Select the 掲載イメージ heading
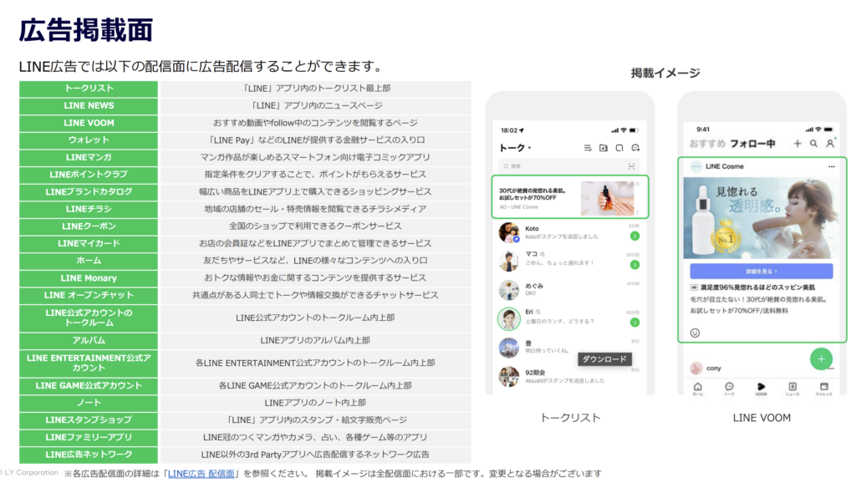 point(665,74)
